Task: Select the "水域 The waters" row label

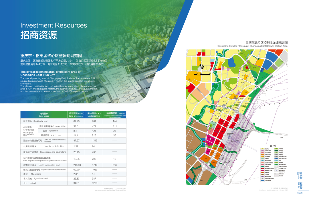Action: point(32,174)
